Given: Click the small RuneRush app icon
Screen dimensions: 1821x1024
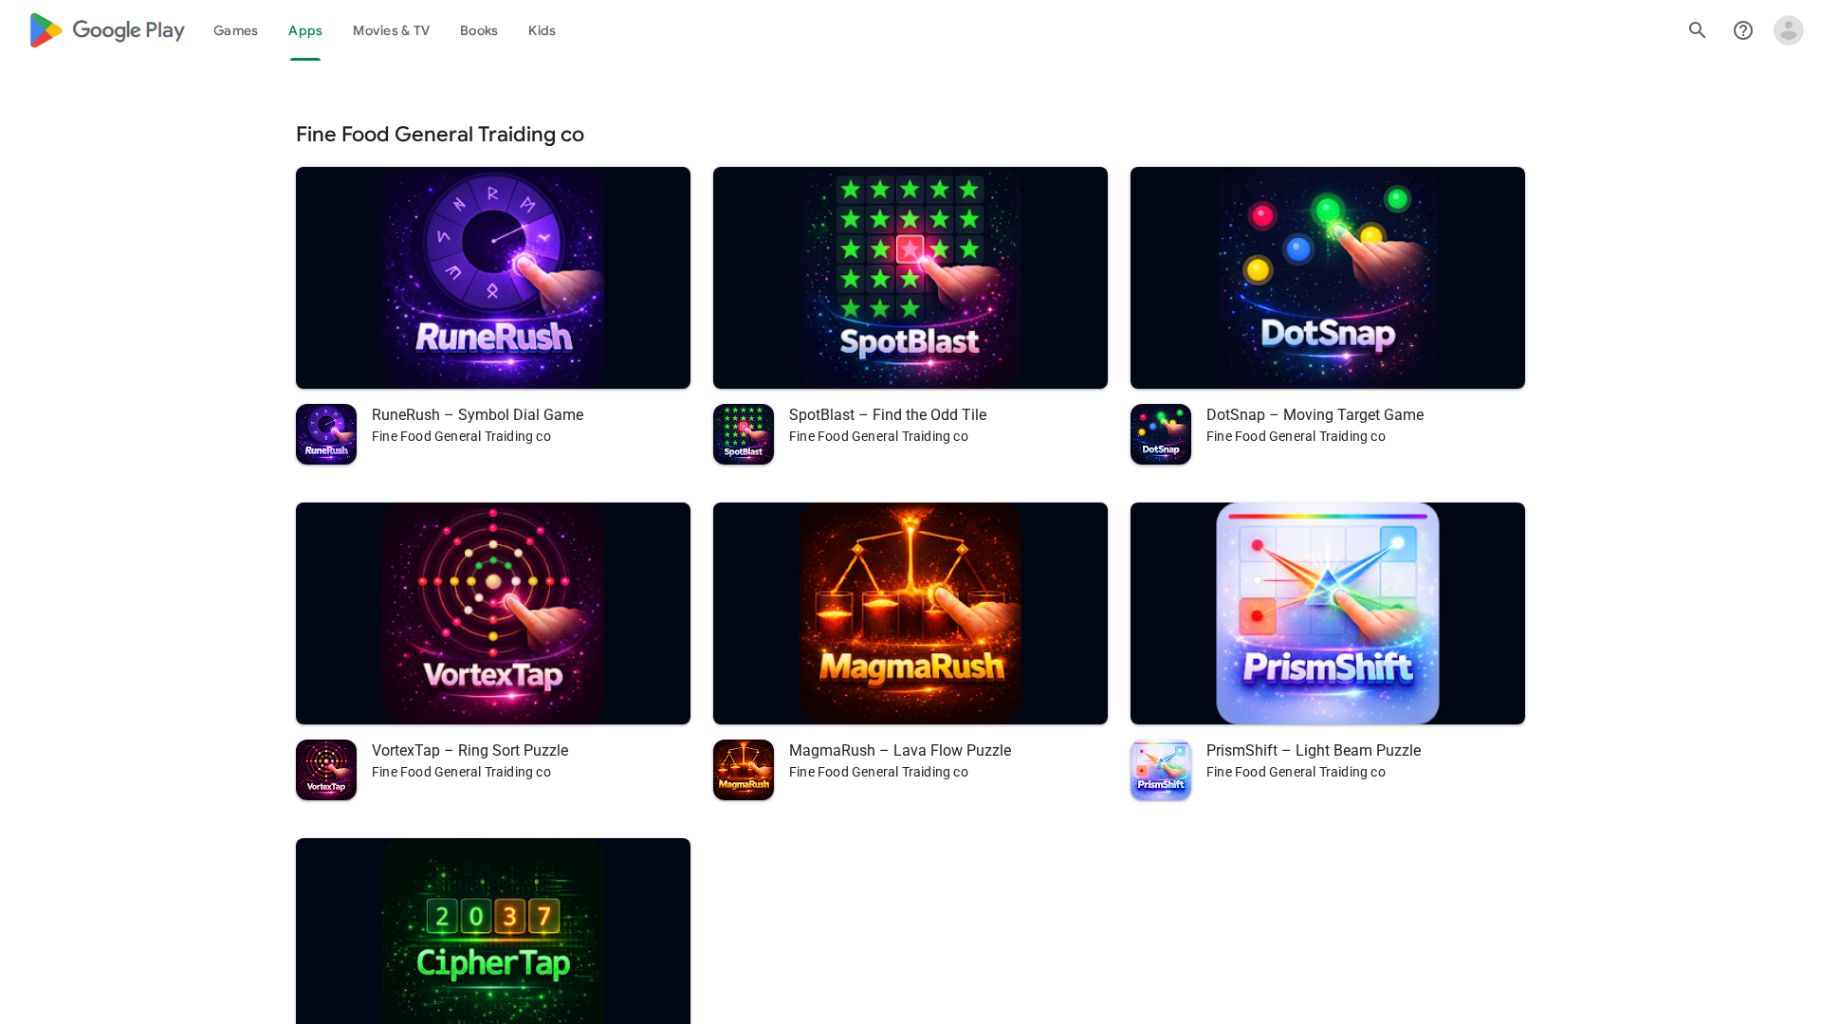Looking at the screenshot, I should tap(326, 434).
